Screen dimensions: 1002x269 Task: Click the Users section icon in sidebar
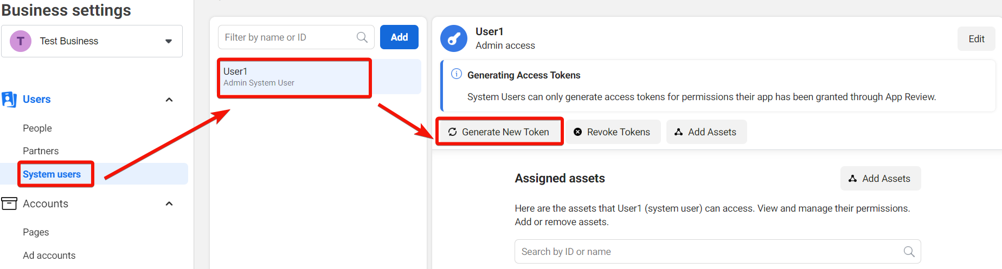9,100
